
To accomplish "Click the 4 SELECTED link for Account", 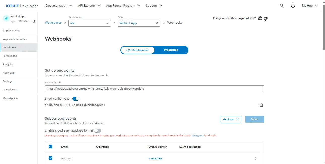I will [155, 159].
